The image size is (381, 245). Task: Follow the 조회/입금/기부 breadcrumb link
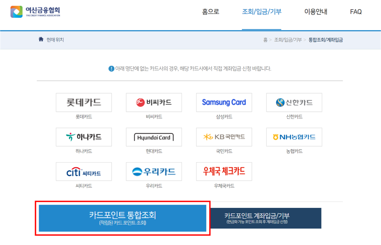coord(288,40)
